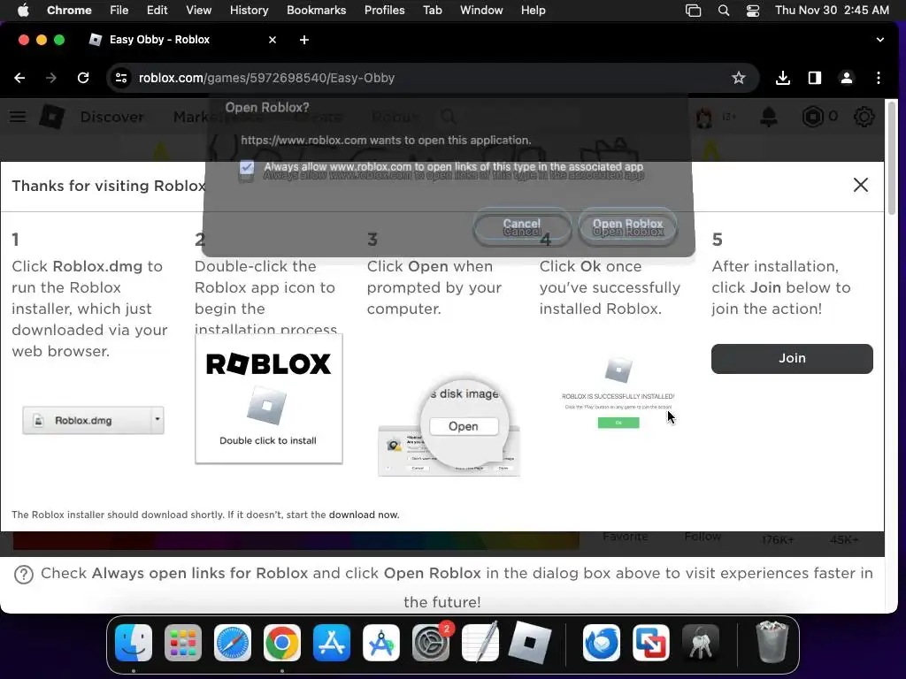Click the Roblox logo icon
Viewport: 906px width, 679px height.
(x=52, y=117)
